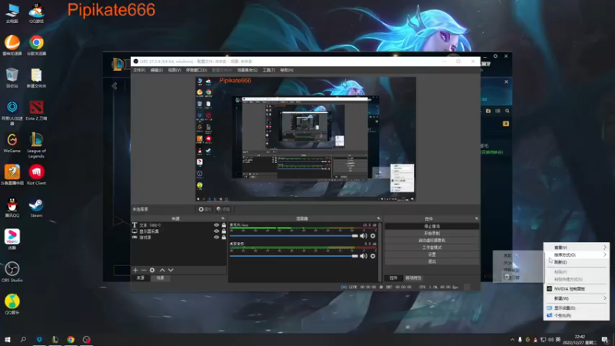
Task: Toggle visibility eye of text source
Action: point(216,225)
